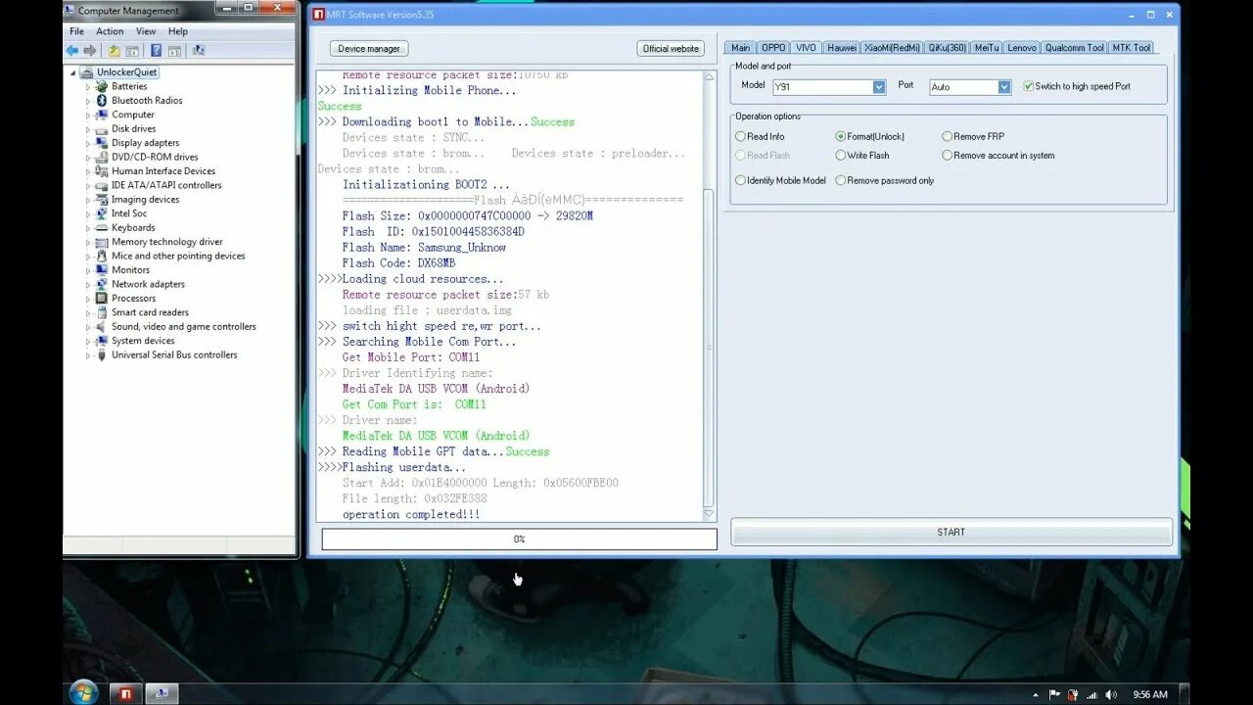1253x705 pixels.
Task: Click the Network adapters icon
Action: pyautogui.click(x=102, y=284)
